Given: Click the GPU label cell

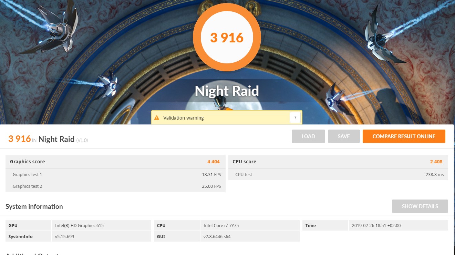Looking at the screenshot, I should [29, 225].
